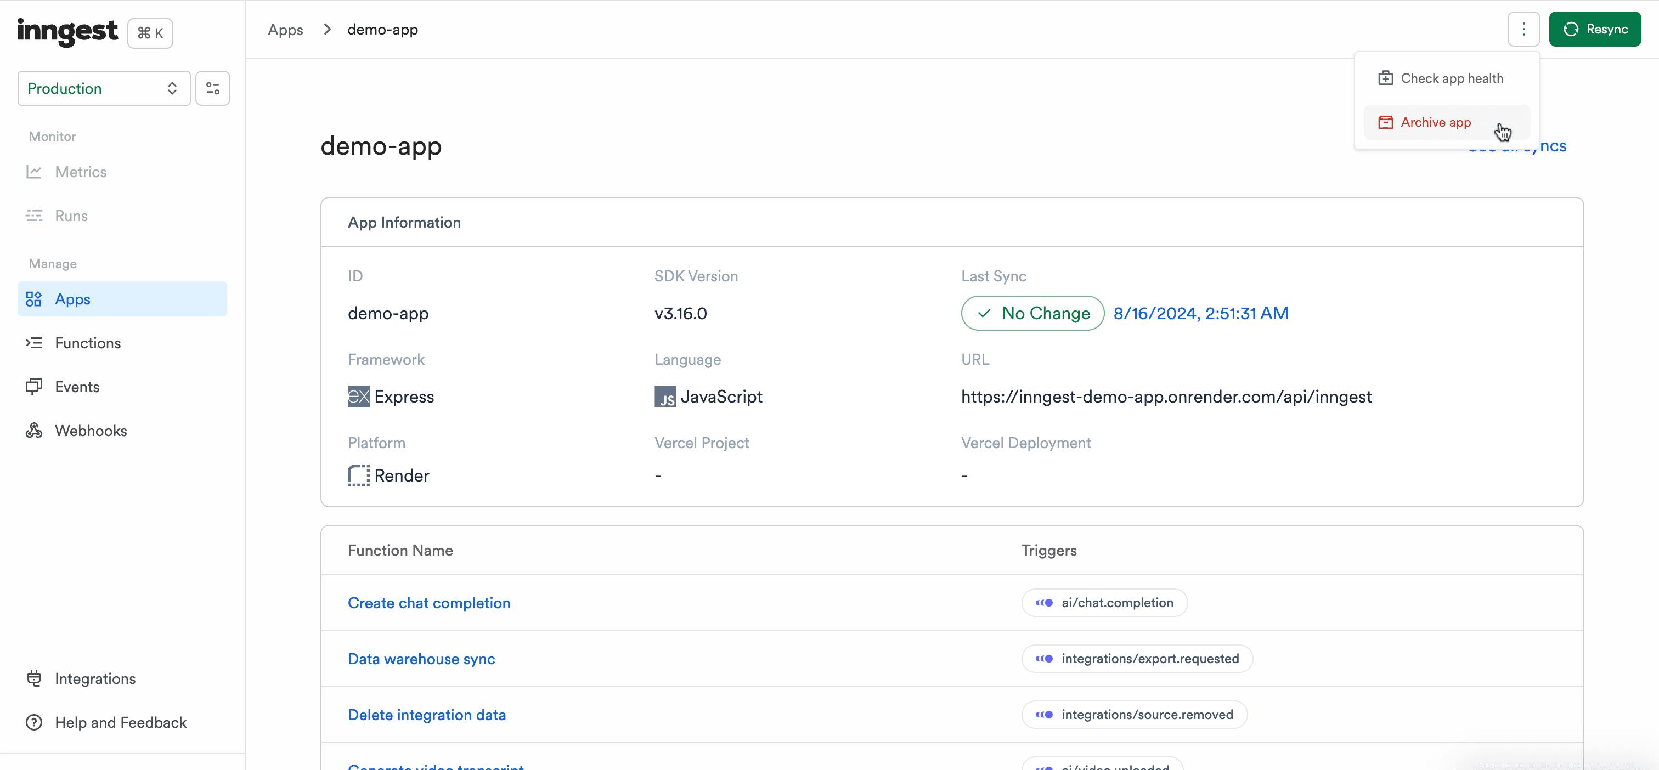Click the Help and Feedback icon
Viewport: 1659px width, 770px height.
click(x=33, y=721)
